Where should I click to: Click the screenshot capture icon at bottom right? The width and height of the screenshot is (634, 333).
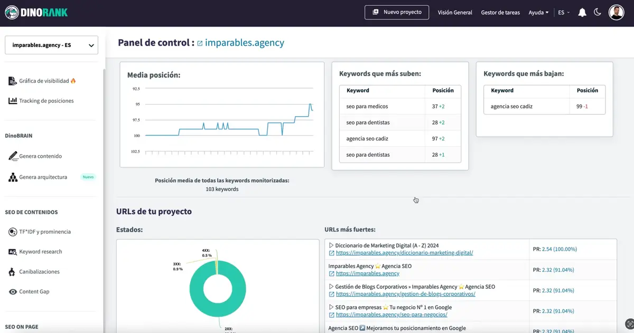[x=629, y=324]
